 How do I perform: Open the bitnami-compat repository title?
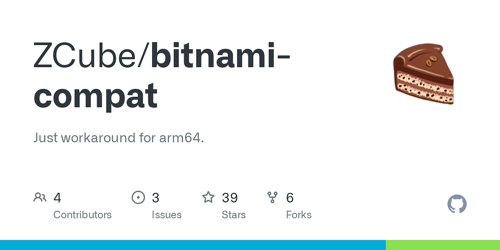tap(162, 75)
